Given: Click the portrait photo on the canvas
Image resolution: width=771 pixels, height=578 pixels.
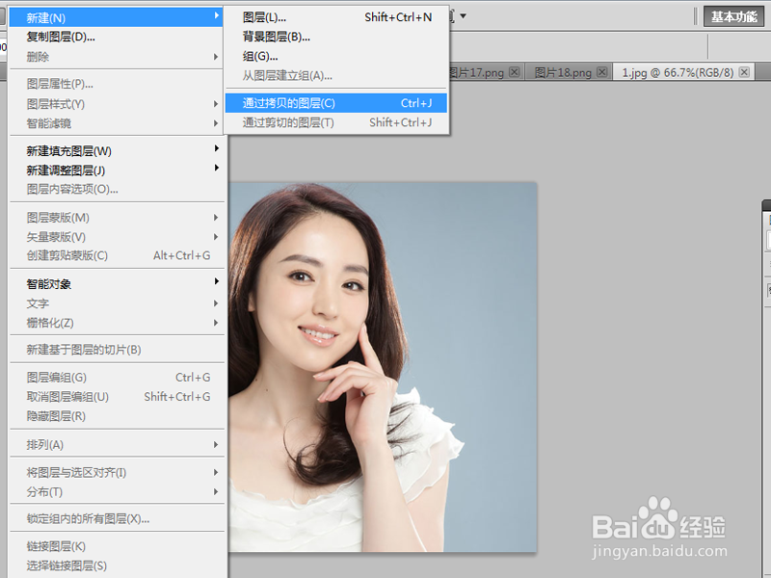Looking at the screenshot, I should pyautogui.click(x=383, y=367).
